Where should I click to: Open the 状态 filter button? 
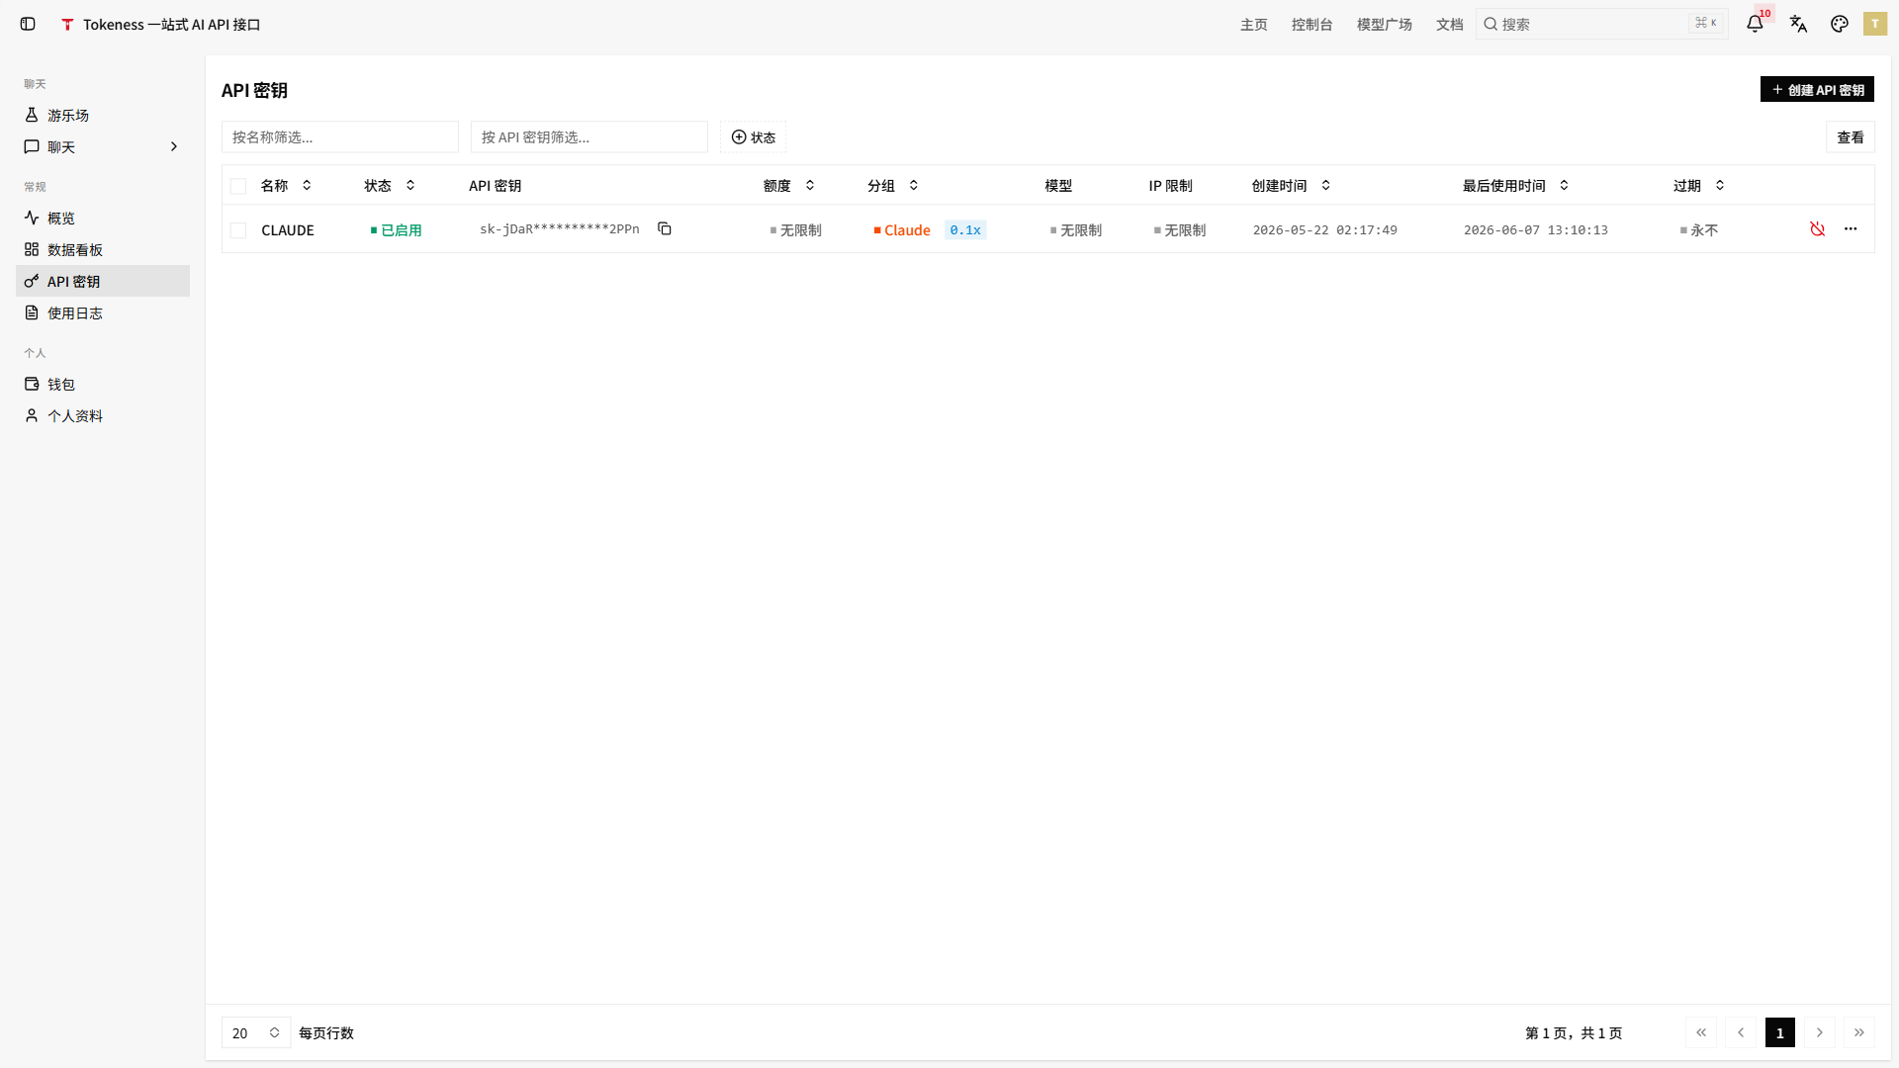753,136
